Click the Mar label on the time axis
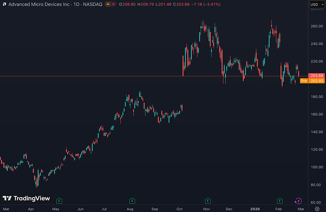Image resolution: width=326 pixels, height=212 pixels. point(6,209)
